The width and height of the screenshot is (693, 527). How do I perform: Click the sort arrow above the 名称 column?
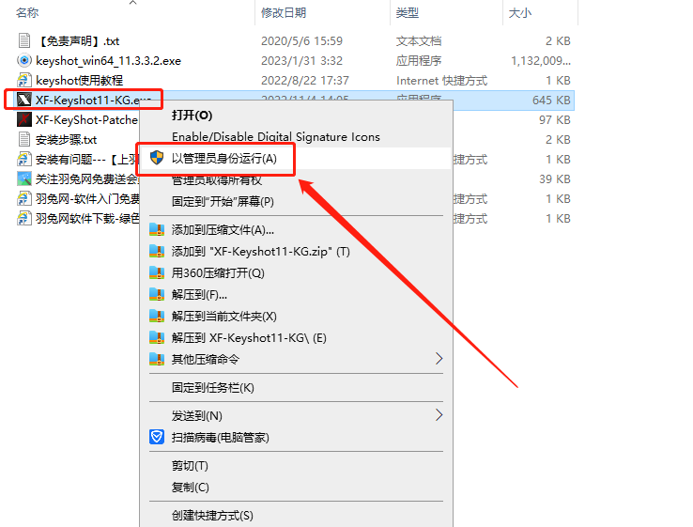pyautogui.click(x=132, y=3)
